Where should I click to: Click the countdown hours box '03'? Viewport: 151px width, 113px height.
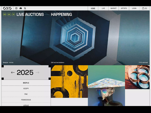pos(5,14)
